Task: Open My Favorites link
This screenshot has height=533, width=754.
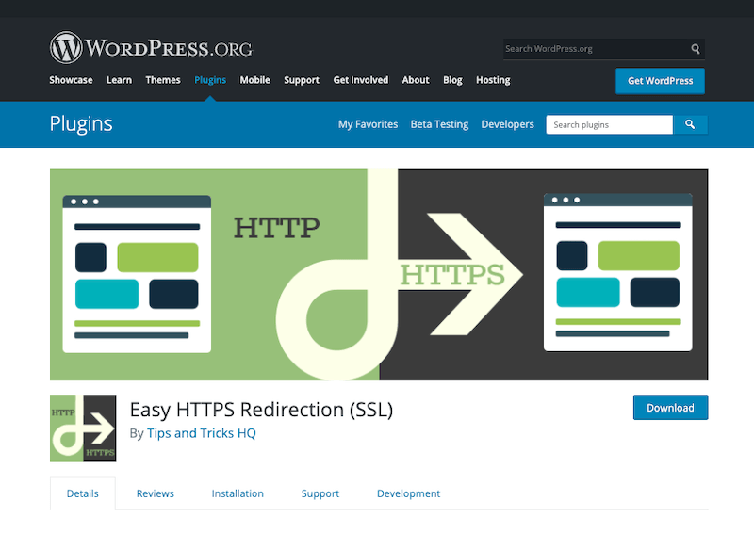Action: 368,124
